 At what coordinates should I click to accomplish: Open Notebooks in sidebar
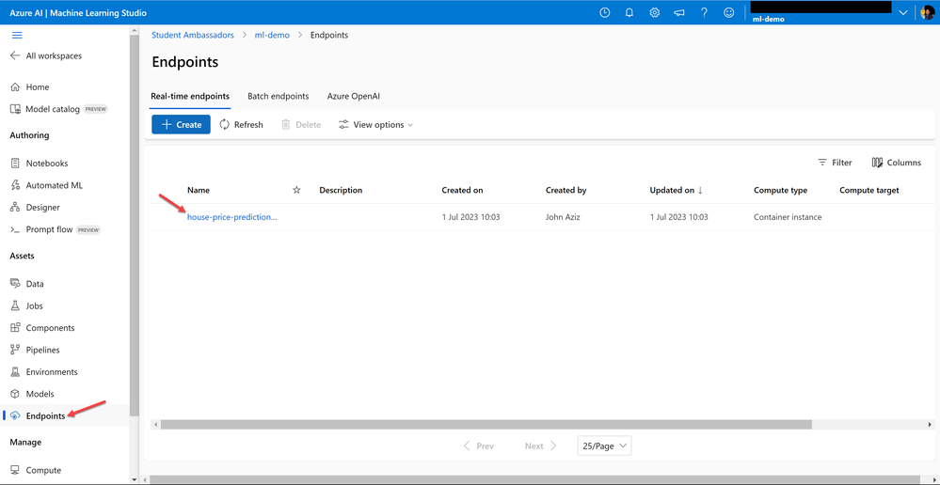coord(40,163)
